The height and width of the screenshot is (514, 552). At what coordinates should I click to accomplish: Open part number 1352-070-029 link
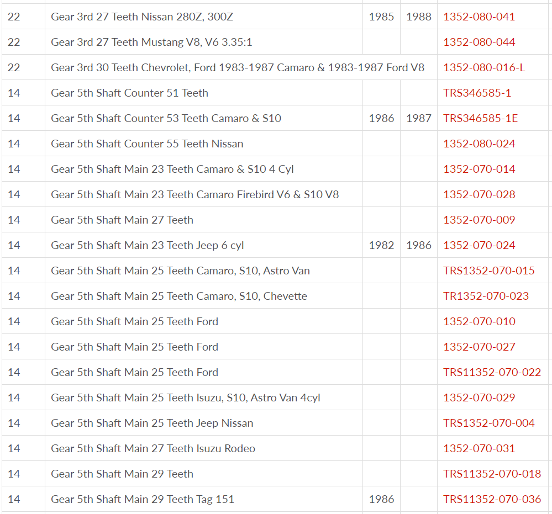(x=479, y=398)
